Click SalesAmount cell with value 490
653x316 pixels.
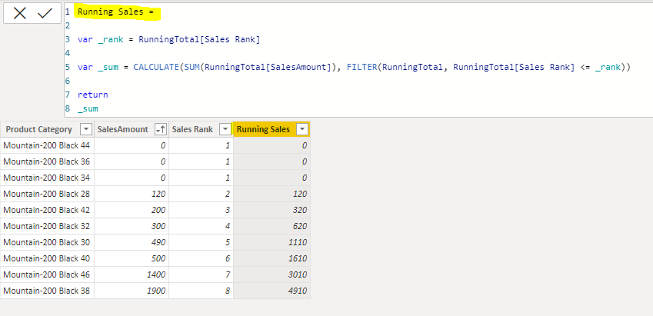[x=132, y=242]
